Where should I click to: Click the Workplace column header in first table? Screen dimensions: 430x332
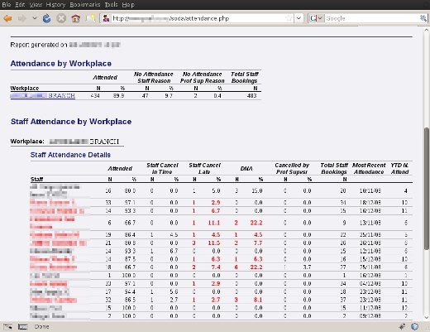(25, 89)
